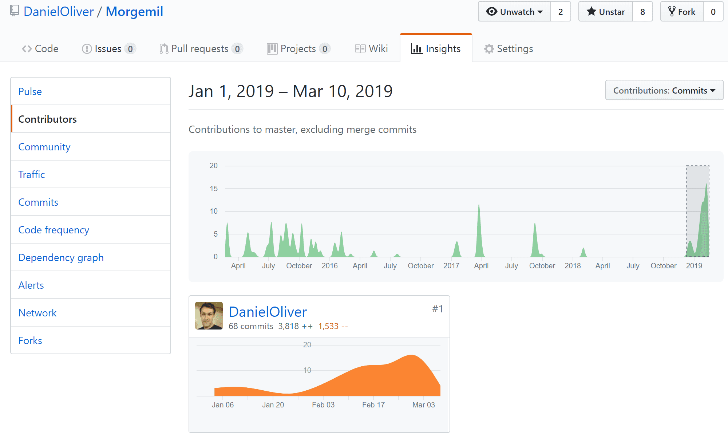Open the DanielOliver owner link in header
This screenshot has height=438, width=728.
(59, 12)
